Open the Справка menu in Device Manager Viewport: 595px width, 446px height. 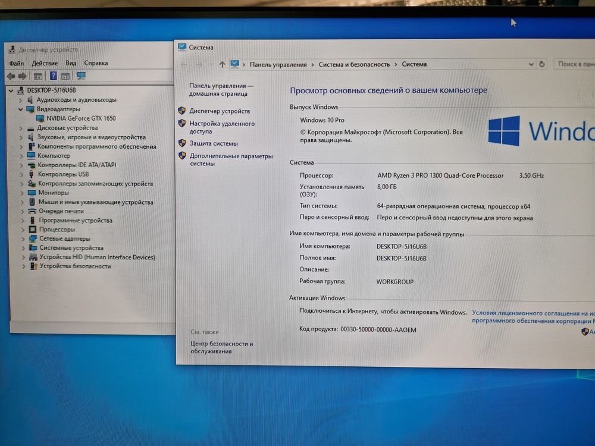tap(96, 63)
